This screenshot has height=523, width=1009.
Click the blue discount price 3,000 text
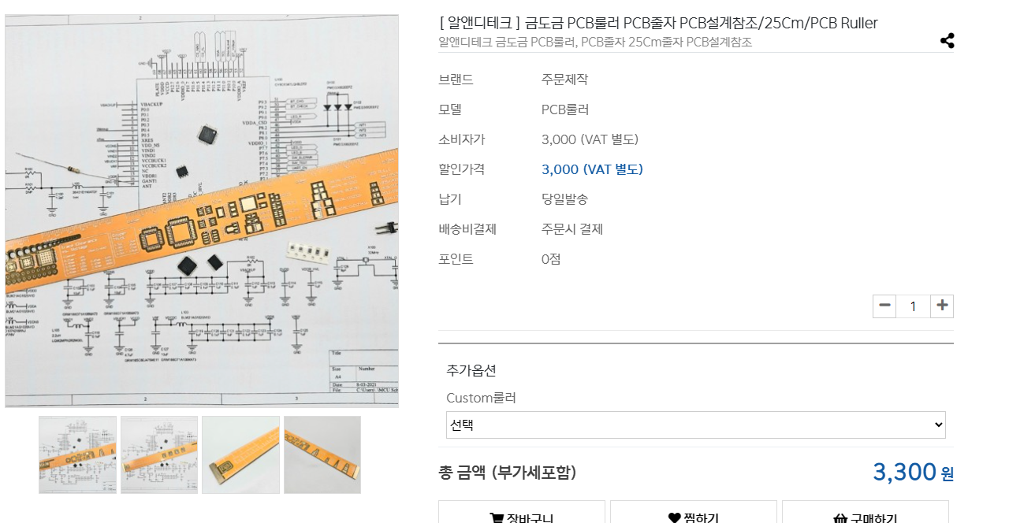coord(592,169)
